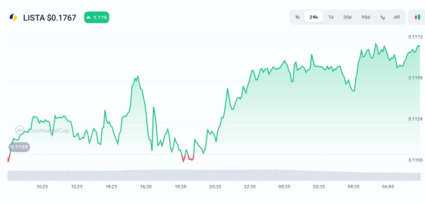The height and width of the screenshot is (203, 425).
Task: Switch to the 1y time range
Action: [x=382, y=17]
